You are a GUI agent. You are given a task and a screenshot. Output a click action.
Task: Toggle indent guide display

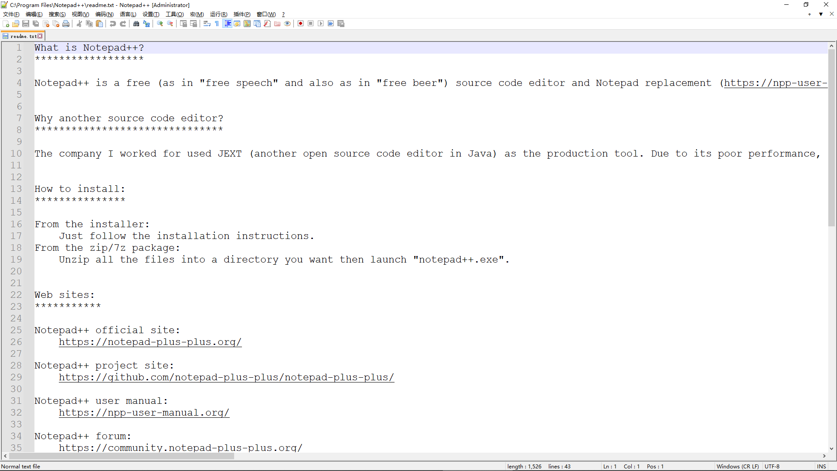227,24
